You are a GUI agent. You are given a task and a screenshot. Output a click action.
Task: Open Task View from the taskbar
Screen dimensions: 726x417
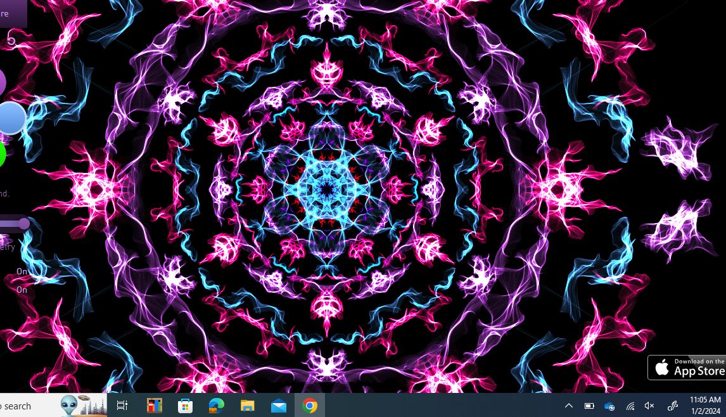[122, 406]
